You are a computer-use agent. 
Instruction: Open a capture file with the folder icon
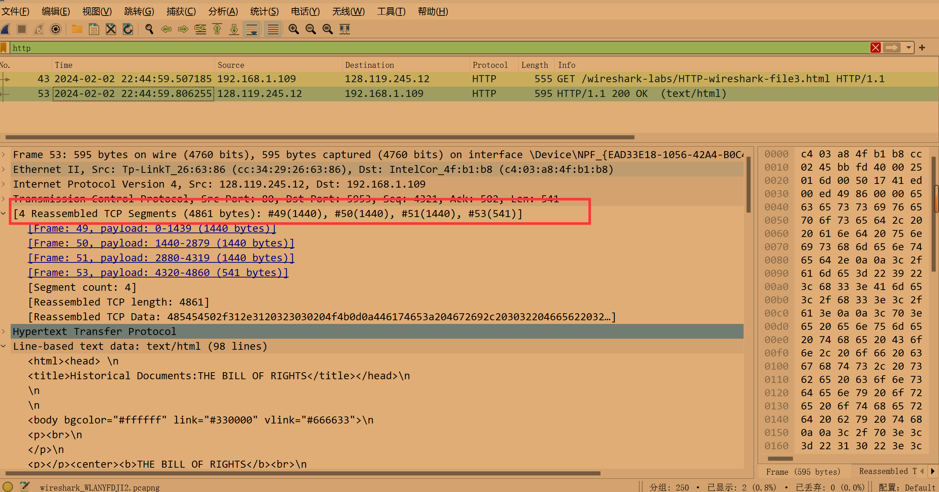77,29
